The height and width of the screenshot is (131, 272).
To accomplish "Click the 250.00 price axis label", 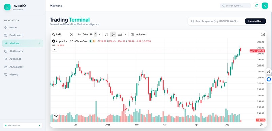I will [261, 107].
